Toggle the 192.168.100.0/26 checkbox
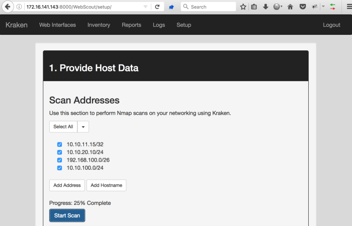Image resolution: width=352 pixels, height=226 pixels. coord(59,160)
